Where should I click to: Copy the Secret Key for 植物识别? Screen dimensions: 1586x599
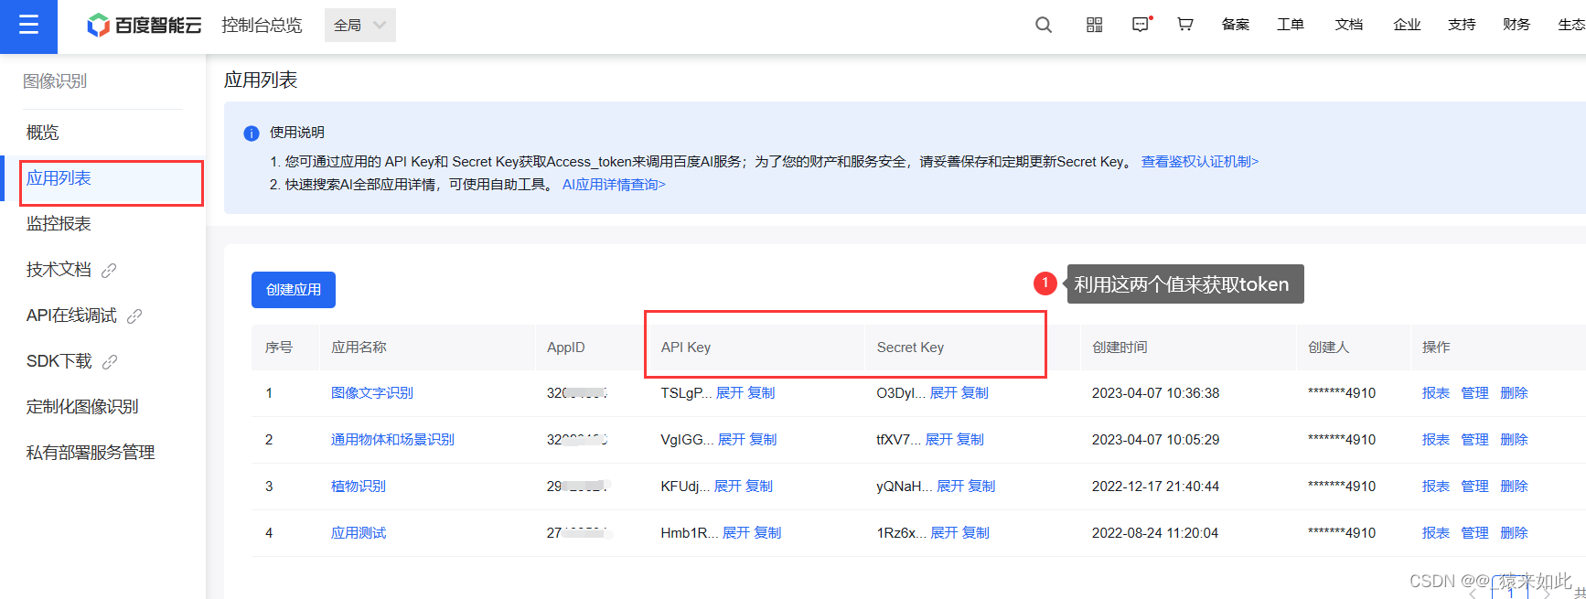point(981,487)
